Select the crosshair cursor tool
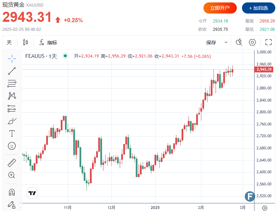Viewport: 276px width, 211px height. pyautogui.click(x=12, y=58)
